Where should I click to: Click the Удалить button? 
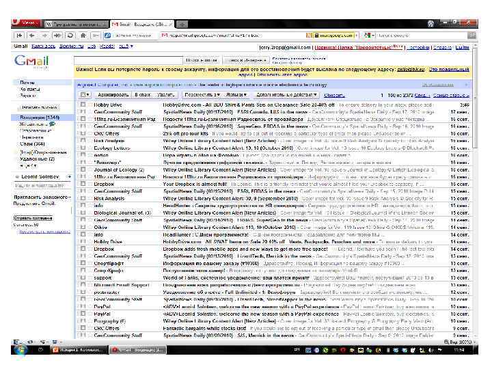(x=165, y=95)
